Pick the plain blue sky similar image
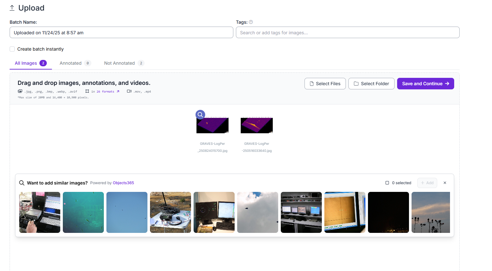 tap(127, 212)
